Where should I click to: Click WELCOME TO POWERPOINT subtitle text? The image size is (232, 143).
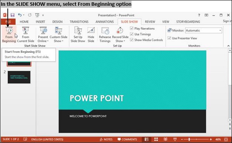(88, 116)
